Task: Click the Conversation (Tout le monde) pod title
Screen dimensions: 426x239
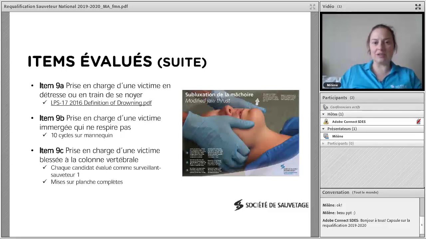Action: point(350,192)
